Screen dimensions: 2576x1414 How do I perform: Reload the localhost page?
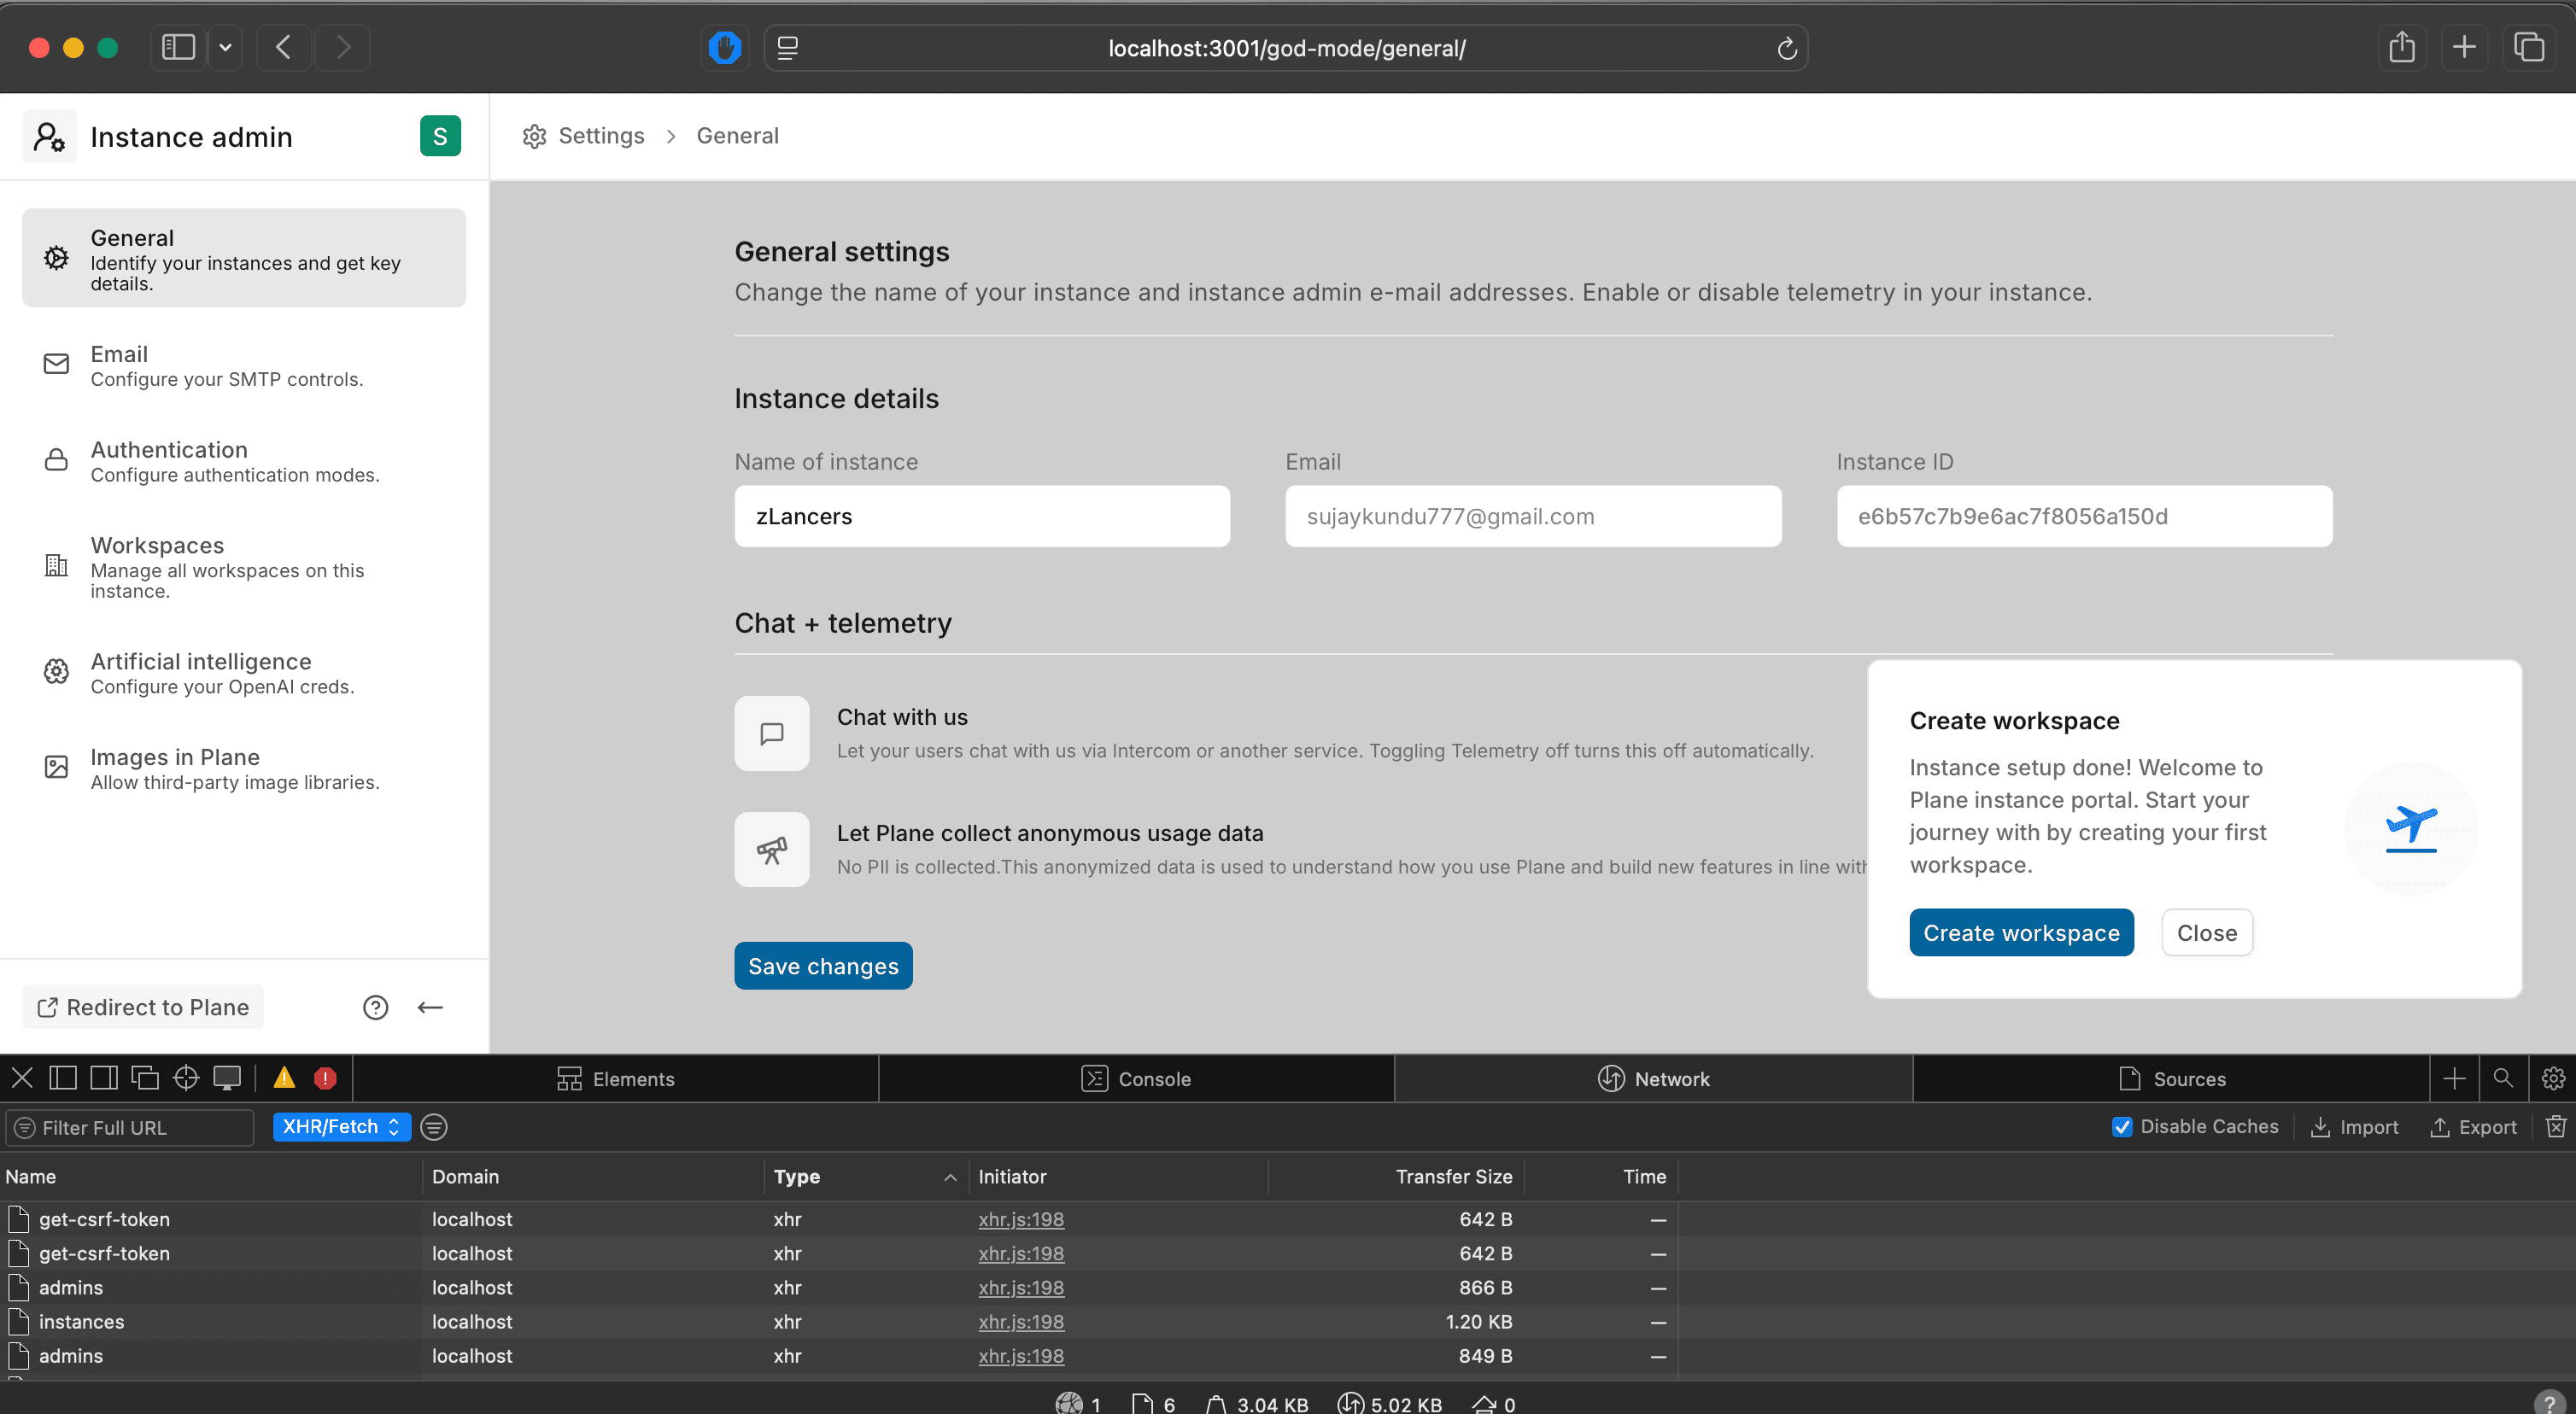click(x=1787, y=48)
